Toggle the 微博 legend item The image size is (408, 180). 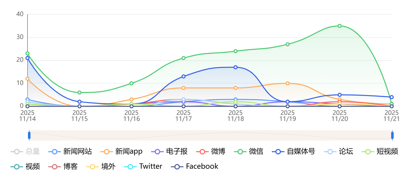click(x=211, y=151)
